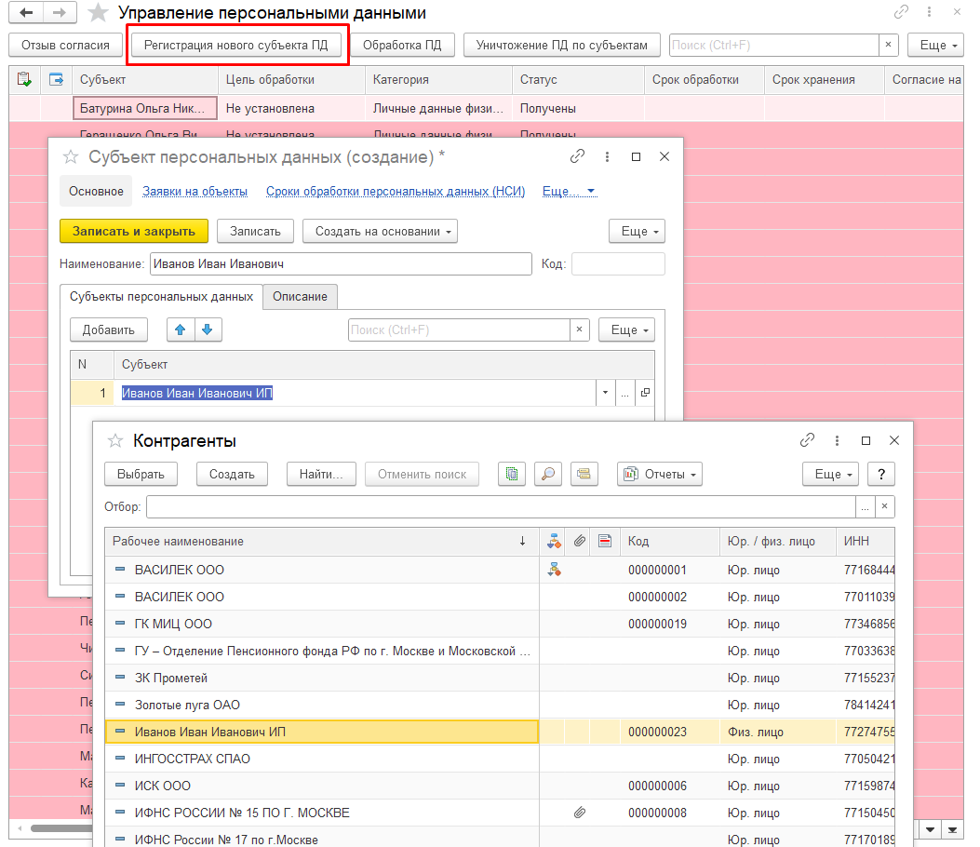This screenshot has width=980, height=847.
Task: Switch to the Описание tab
Action: tap(300, 297)
